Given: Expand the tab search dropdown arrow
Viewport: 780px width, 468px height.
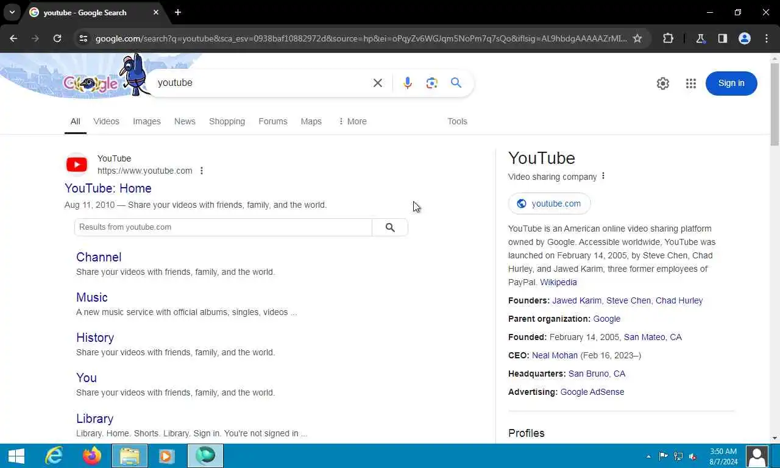Looking at the screenshot, I should coord(12,12).
